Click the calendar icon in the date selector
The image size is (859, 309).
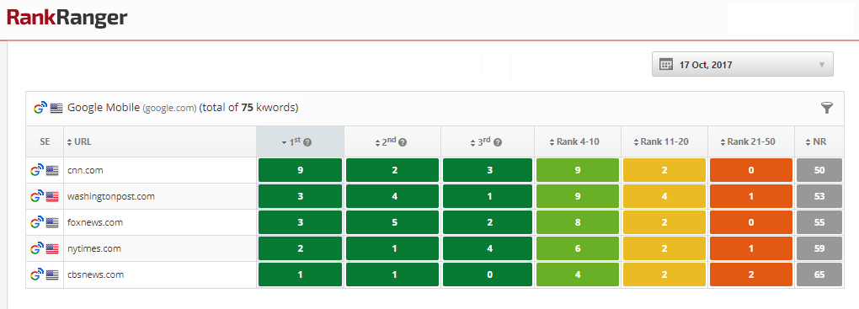tap(665, 65)
